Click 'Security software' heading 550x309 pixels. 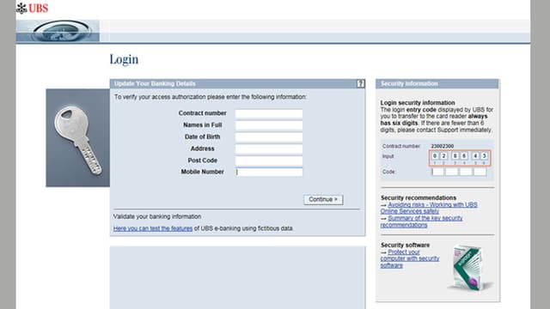(405, 245)
